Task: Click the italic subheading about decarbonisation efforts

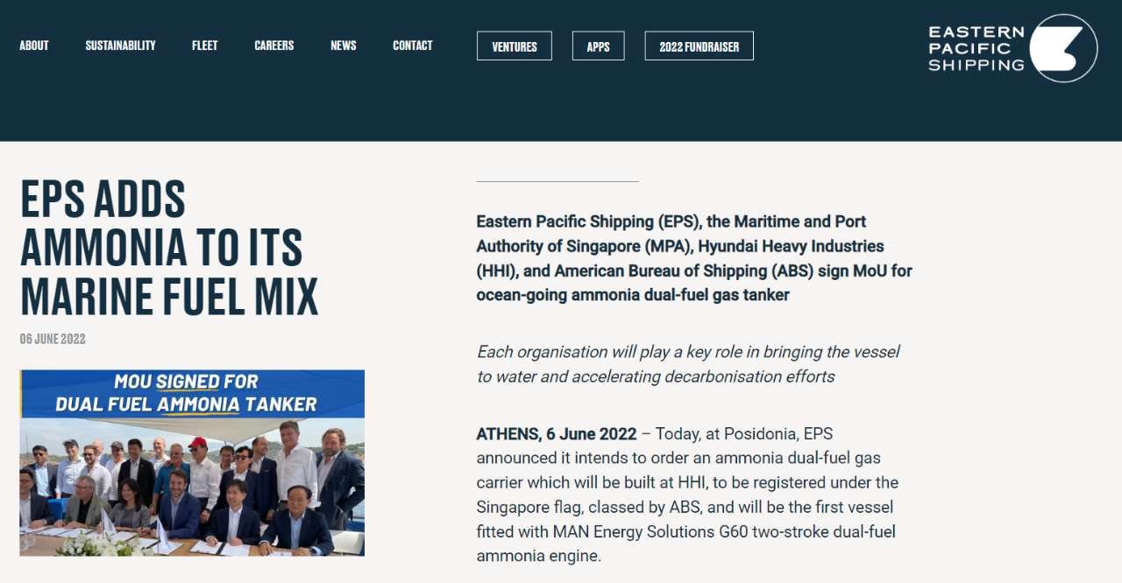Action: (688, 364)
